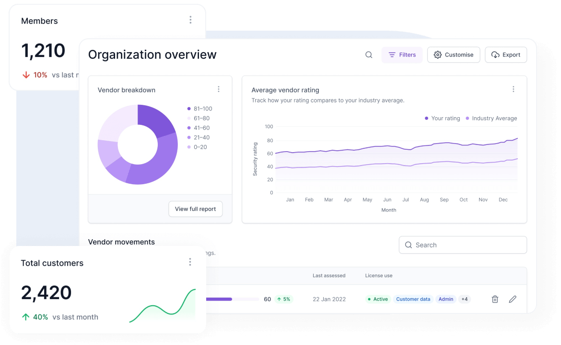
Task: Click the Customer data tag
Action: pyautogui.click(x=413, y=299)
